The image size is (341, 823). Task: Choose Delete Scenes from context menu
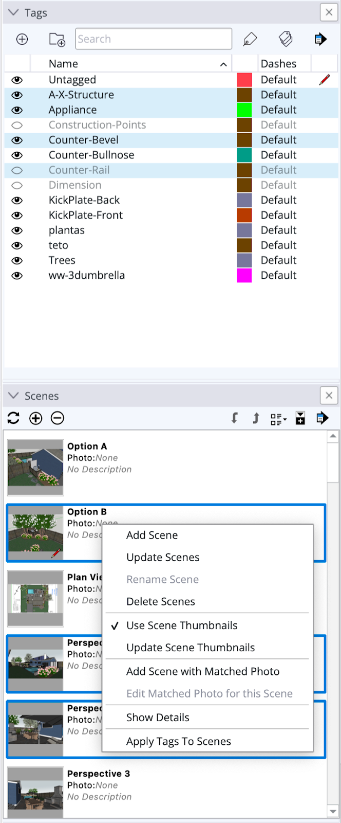coord(161,601)
